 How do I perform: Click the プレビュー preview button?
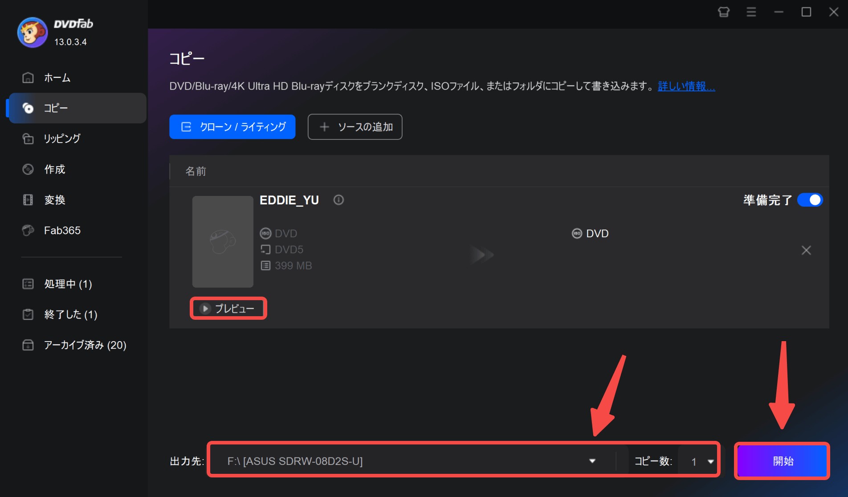point(228,308)
